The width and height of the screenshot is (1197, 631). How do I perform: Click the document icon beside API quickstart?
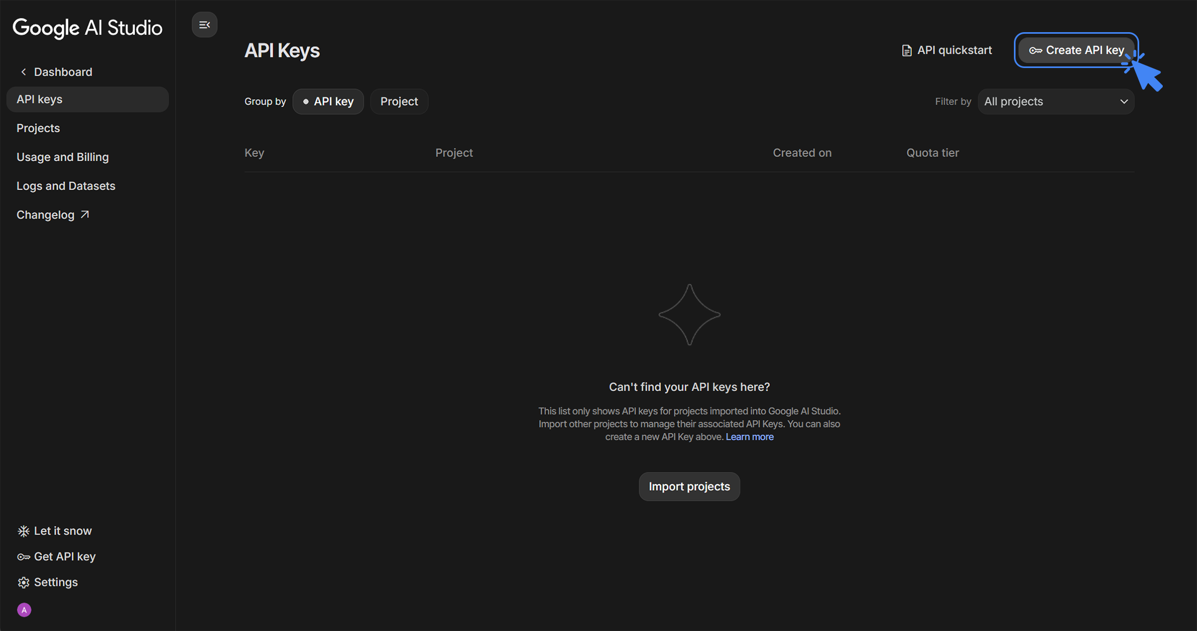(906, 50)
